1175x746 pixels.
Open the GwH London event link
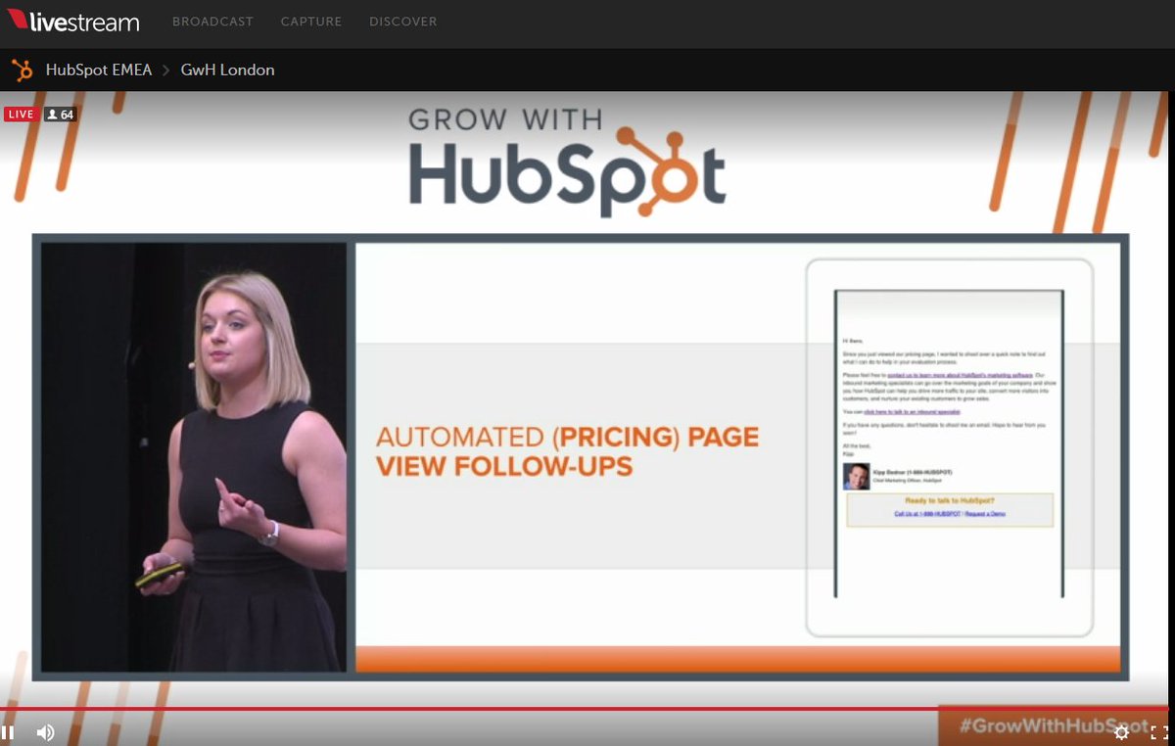[x=227, y=70]
